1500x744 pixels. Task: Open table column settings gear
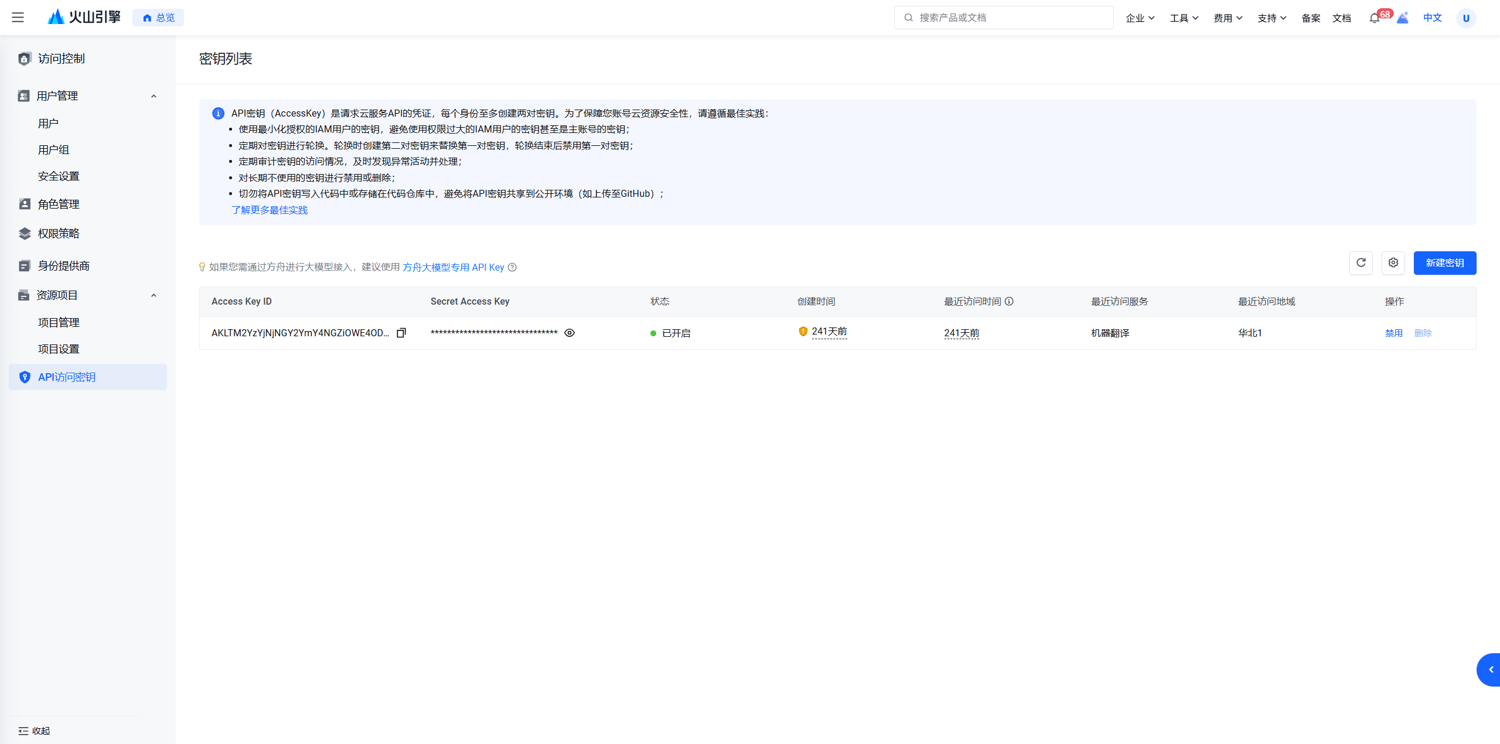pyautogui.click(x=1393, y=263)
